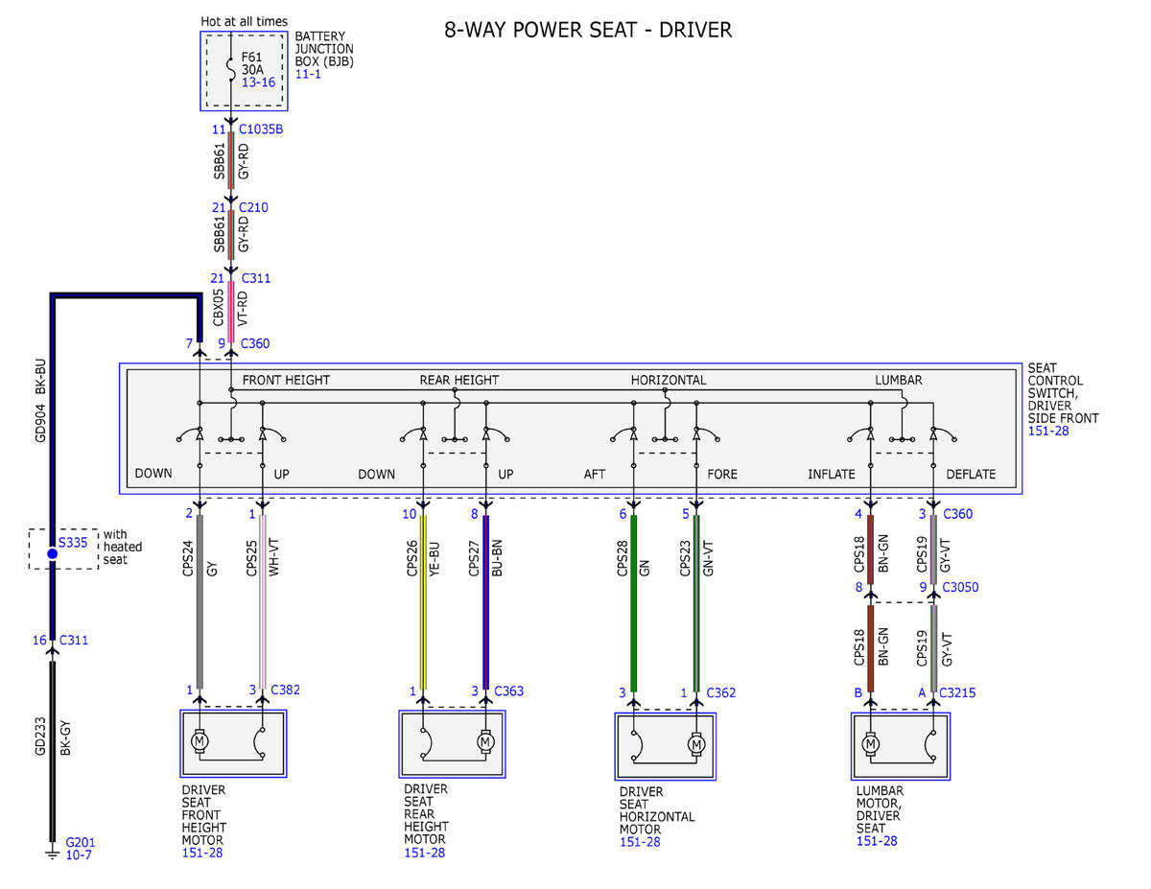Click the horizontal motor M symbol
The width and height of the screenshot is (1151, 889).
[x=696, y=744]
